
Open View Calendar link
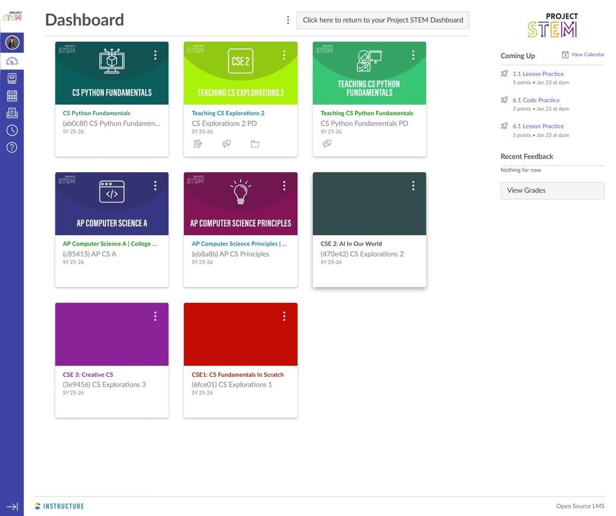tap(587, 54)
